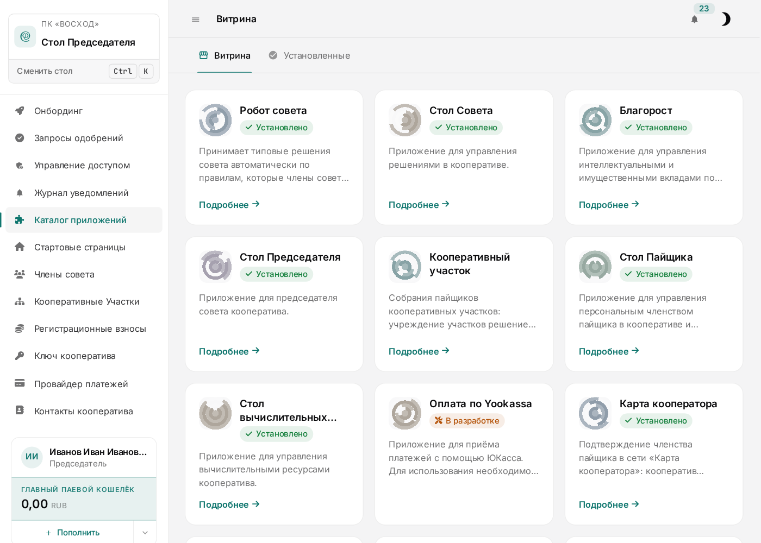This screenshot has width=761, height=543.
Task: Click the Члены совета people icon
Action: pyautogui.click(x=20, y=274)
